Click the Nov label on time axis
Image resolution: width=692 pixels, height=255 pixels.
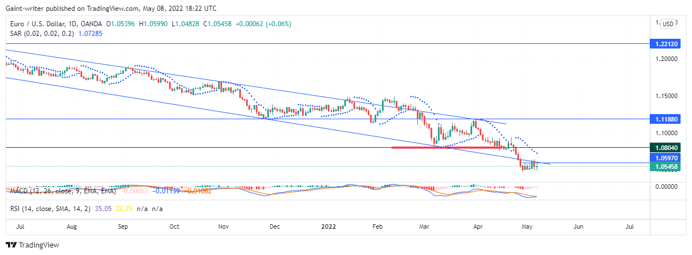(x=224, y=226)
